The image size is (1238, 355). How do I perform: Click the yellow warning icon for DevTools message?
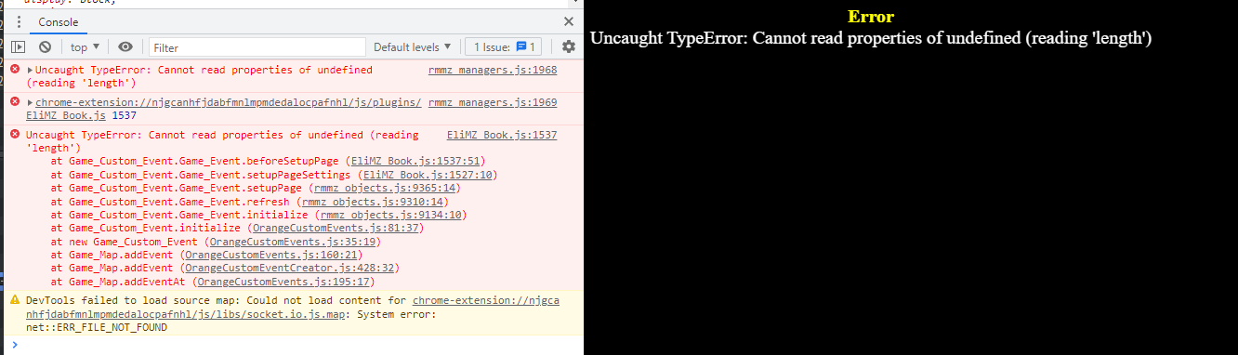point(15,300)
